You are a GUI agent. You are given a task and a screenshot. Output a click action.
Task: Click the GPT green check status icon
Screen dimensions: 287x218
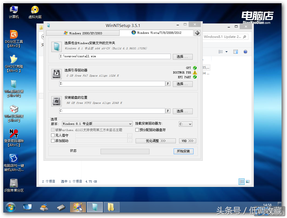pyautogui.click(x=195, y=68)
